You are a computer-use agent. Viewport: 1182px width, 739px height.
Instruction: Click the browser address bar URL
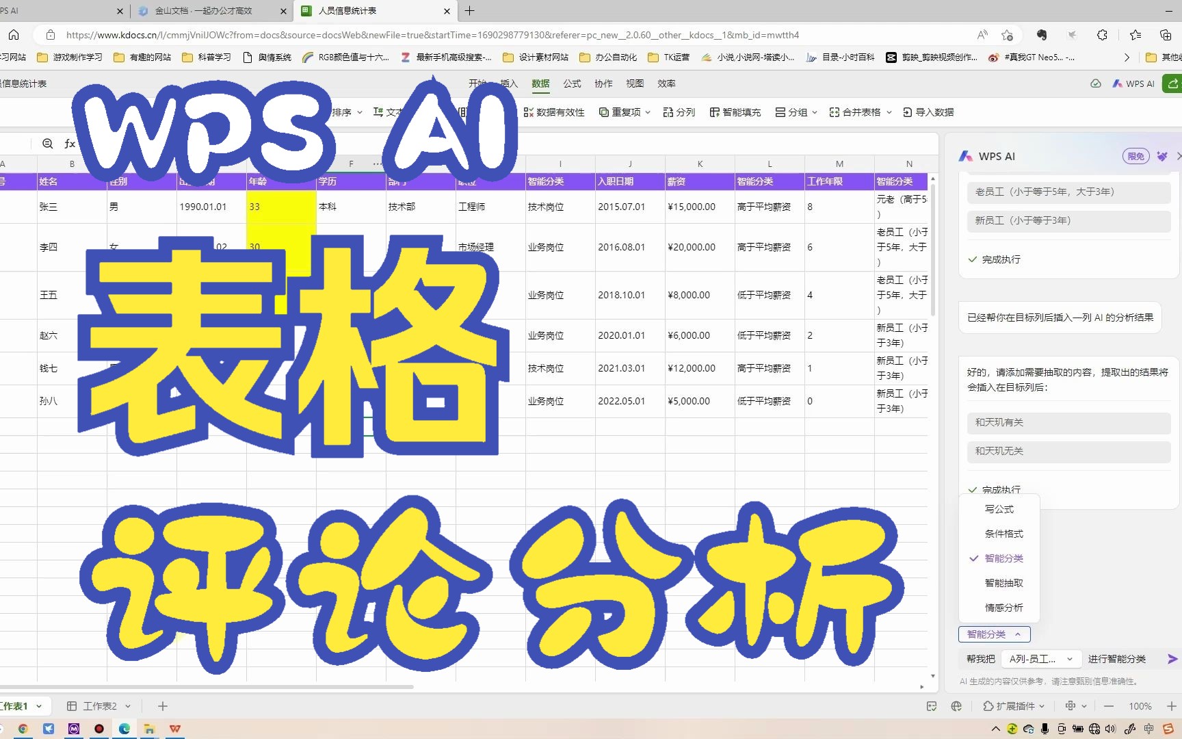pos(432,35)
